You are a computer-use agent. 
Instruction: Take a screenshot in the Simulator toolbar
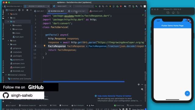pos(168,13)
